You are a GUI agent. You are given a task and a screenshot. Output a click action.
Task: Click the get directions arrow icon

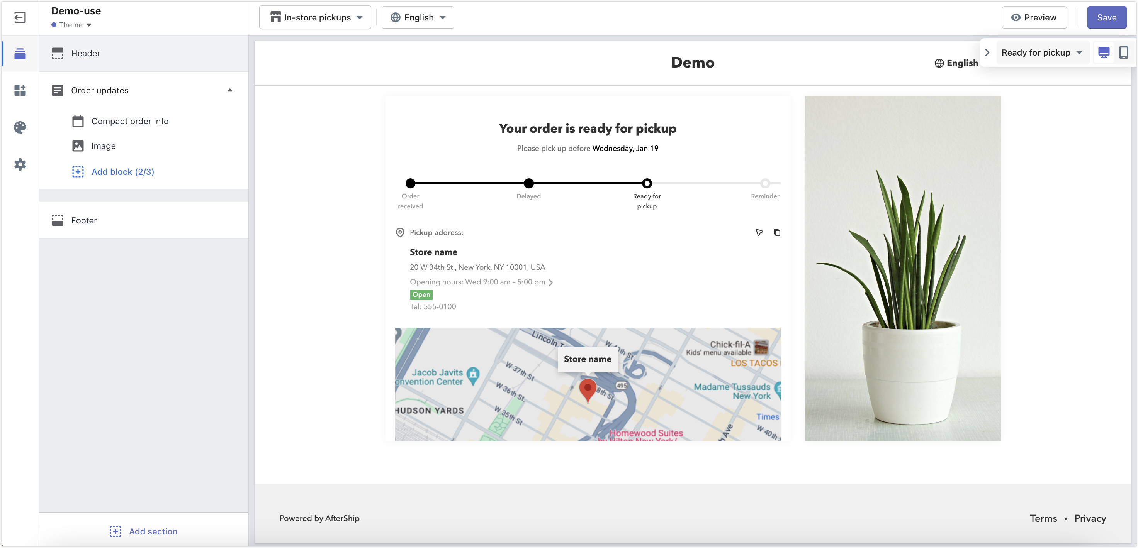tap(759, 233)
